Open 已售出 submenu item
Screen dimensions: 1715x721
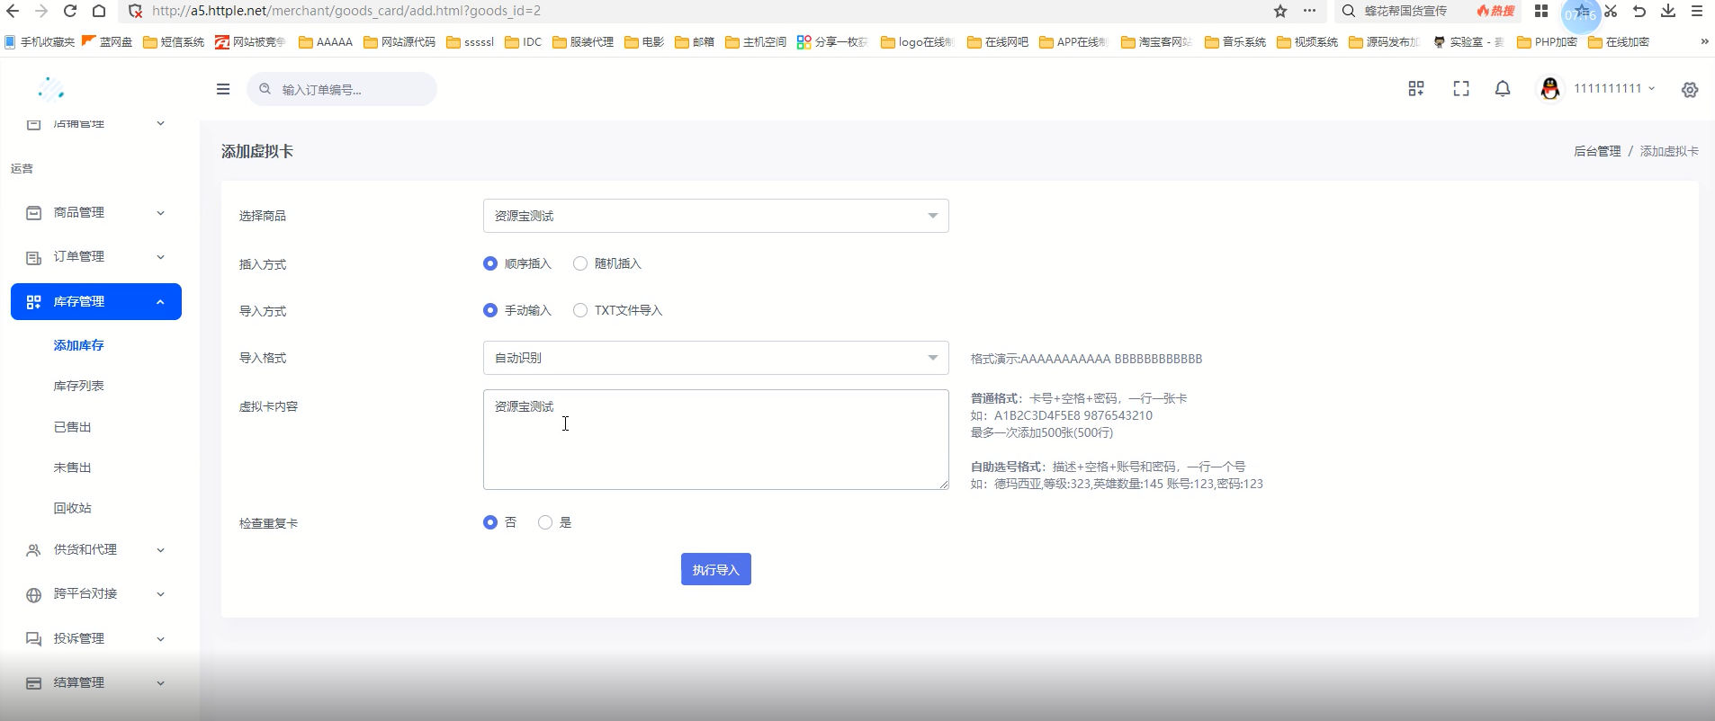(x=72, y=427)
